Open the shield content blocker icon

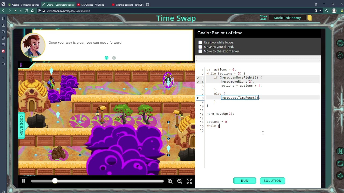(40, 11)
